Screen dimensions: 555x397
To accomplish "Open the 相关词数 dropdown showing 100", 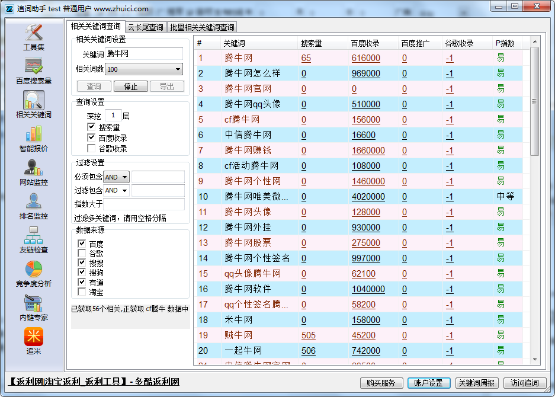I will point(144,69).
